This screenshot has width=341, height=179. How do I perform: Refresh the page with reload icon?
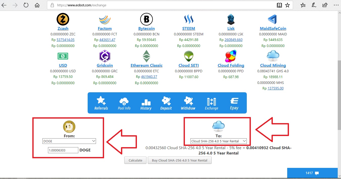[x=26, y=5]
